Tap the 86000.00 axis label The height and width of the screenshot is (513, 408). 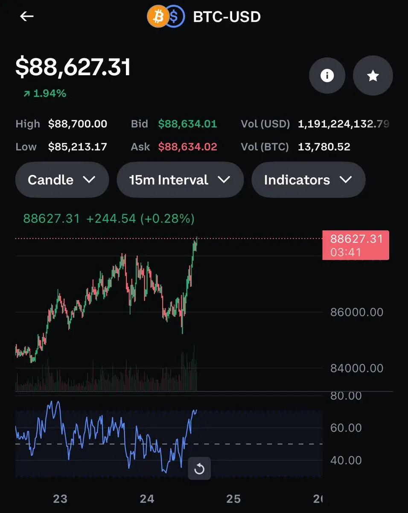click(357, 312)
